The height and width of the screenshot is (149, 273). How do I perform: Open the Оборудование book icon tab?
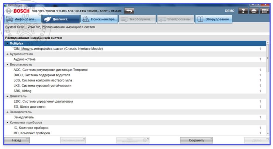tap(214, 19)
